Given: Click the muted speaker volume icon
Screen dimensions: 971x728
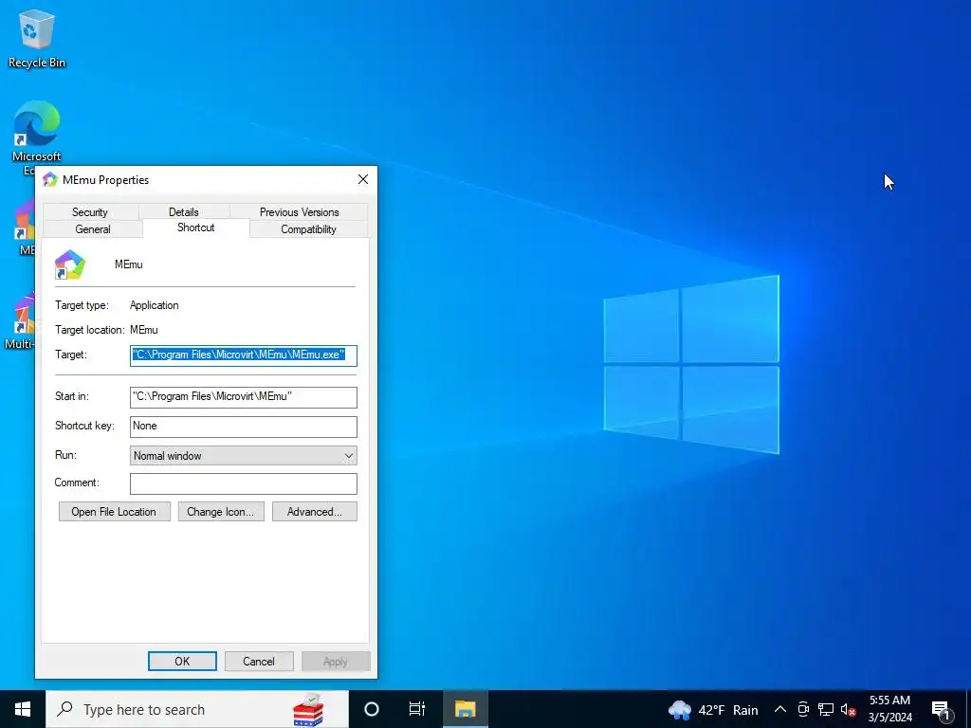Looking at the screenshot, I should click(848, 709).
